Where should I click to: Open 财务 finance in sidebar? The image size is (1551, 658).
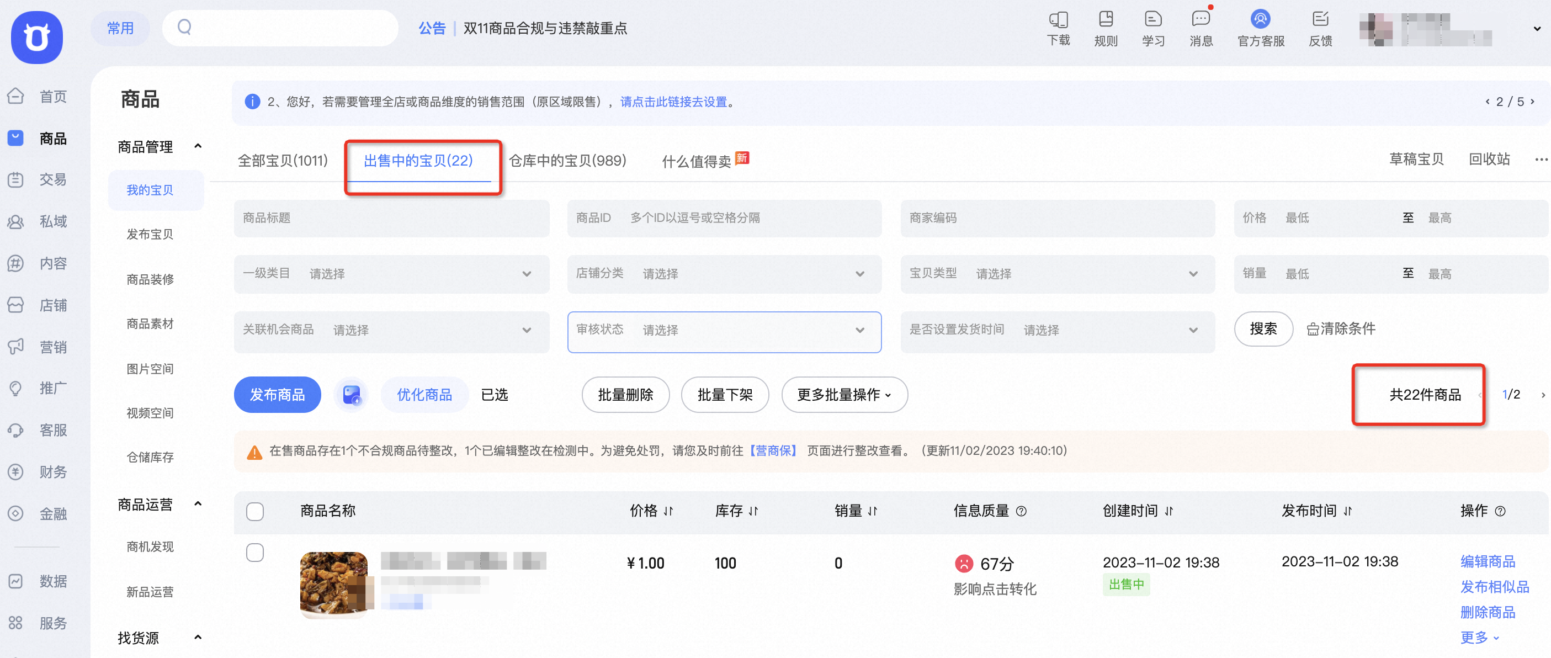click(x=38, y=472)
